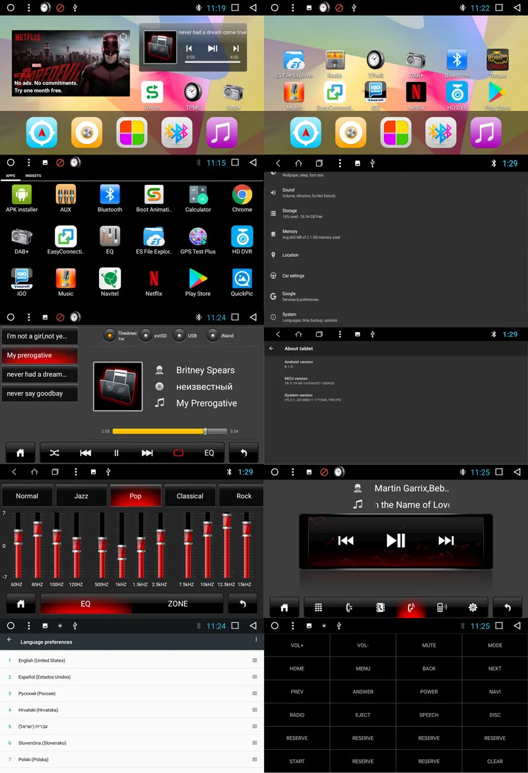Select the extSD source radio button
This screenshot has width=528, height=773.
coord(145,335)
